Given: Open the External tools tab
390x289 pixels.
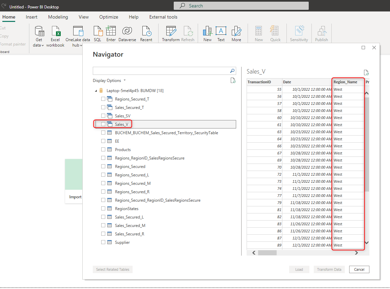Looking at the screenshot, I should 163,17.
